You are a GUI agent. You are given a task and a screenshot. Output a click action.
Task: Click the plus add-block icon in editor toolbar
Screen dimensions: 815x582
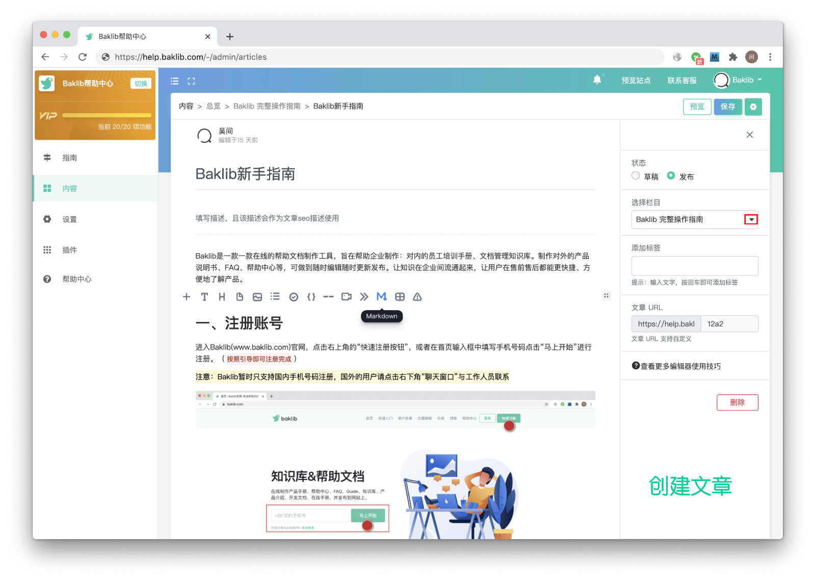[187, 297]
